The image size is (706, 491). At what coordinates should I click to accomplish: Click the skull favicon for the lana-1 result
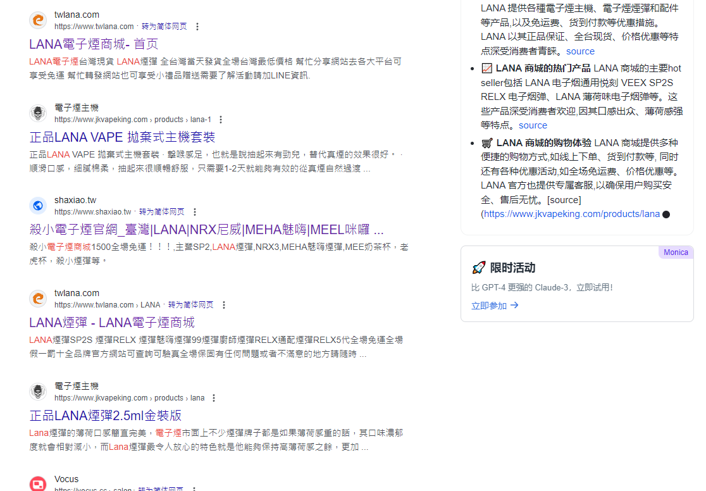tap(38, 113)
